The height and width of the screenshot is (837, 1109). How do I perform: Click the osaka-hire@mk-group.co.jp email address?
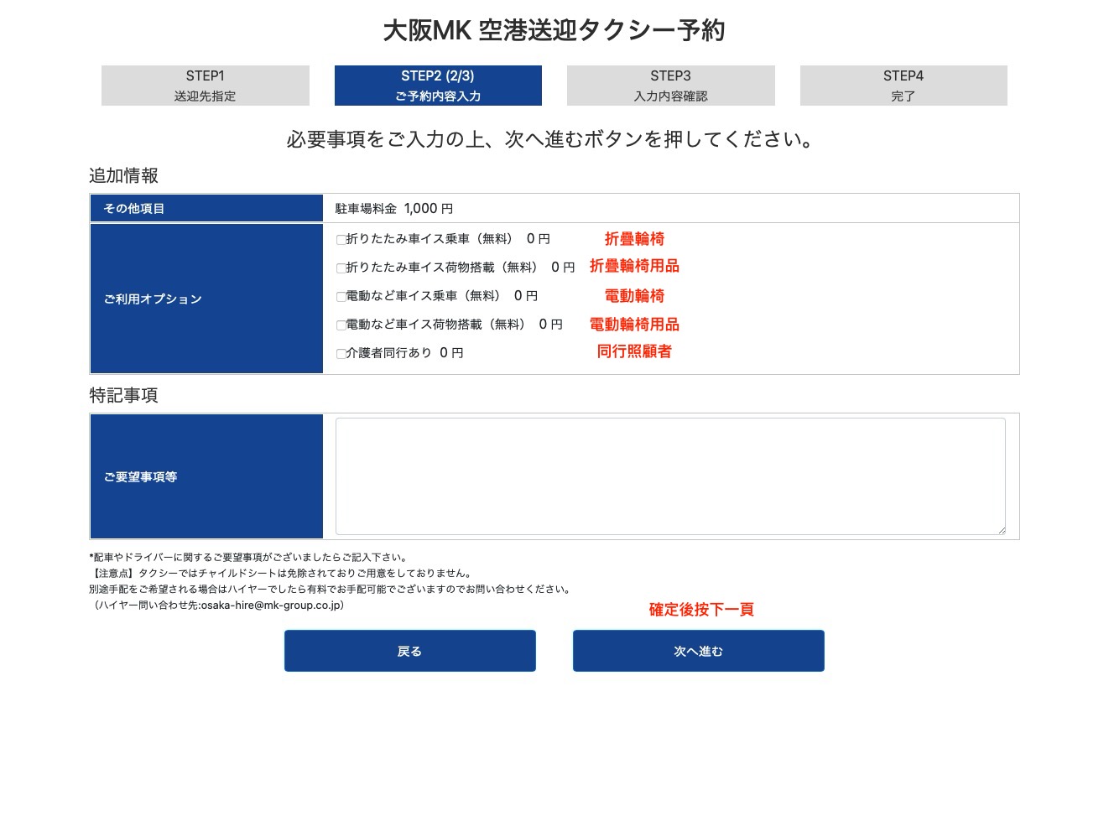point(271,606)
